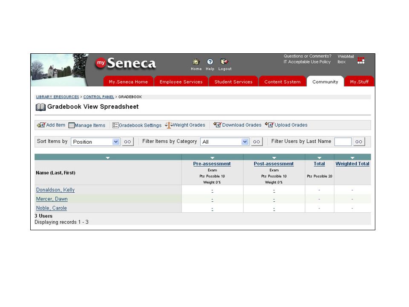Click Download Grades link
The image size is (409, 307).
[x=242, y=125]
